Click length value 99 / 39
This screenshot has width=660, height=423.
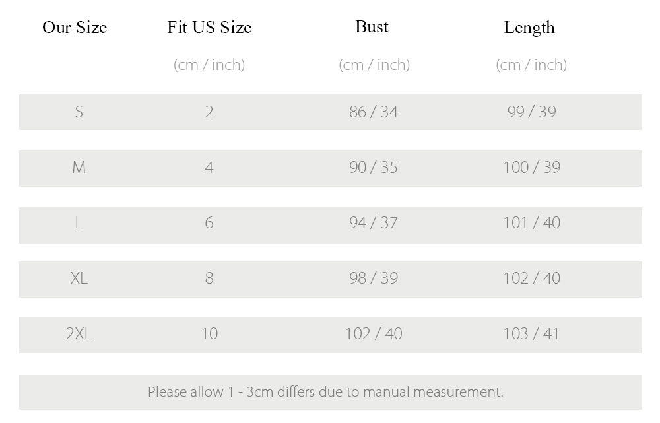[531, 112]
